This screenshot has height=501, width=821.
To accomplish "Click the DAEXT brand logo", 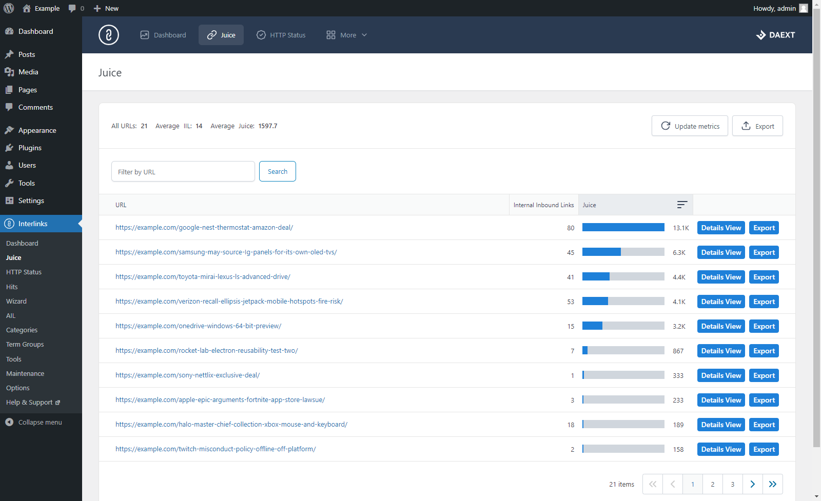I will click(775, 35).
